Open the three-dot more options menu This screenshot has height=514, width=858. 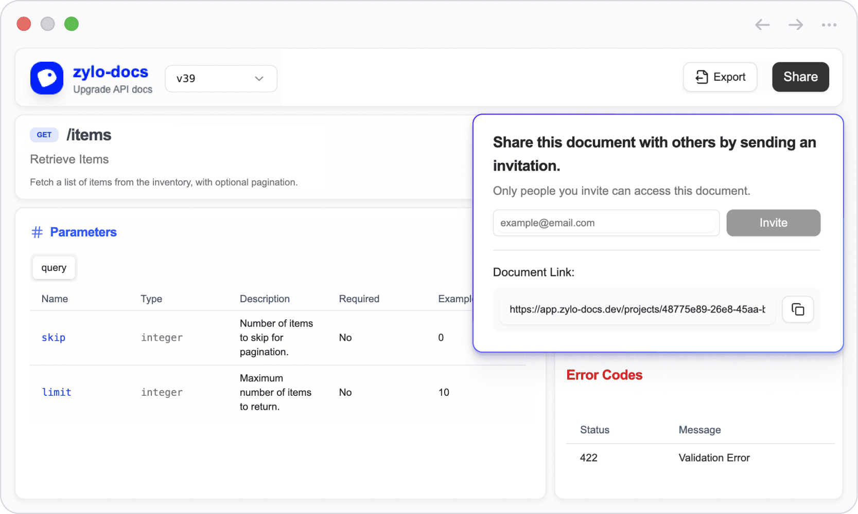(x=829, y=25)
